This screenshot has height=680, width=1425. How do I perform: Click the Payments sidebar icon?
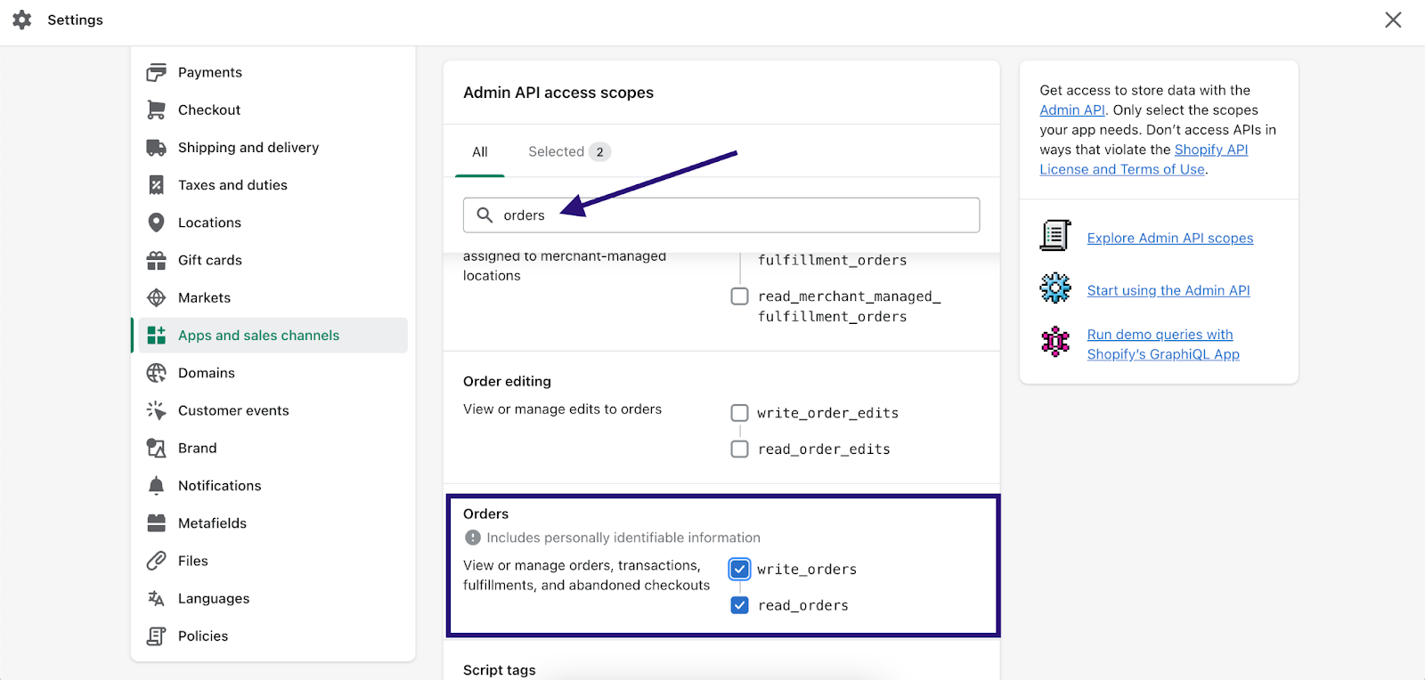[x=157, y=72]
